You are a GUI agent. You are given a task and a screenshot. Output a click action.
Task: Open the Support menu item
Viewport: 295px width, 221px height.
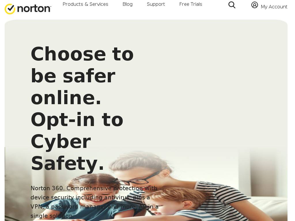[x=156, y=4]
